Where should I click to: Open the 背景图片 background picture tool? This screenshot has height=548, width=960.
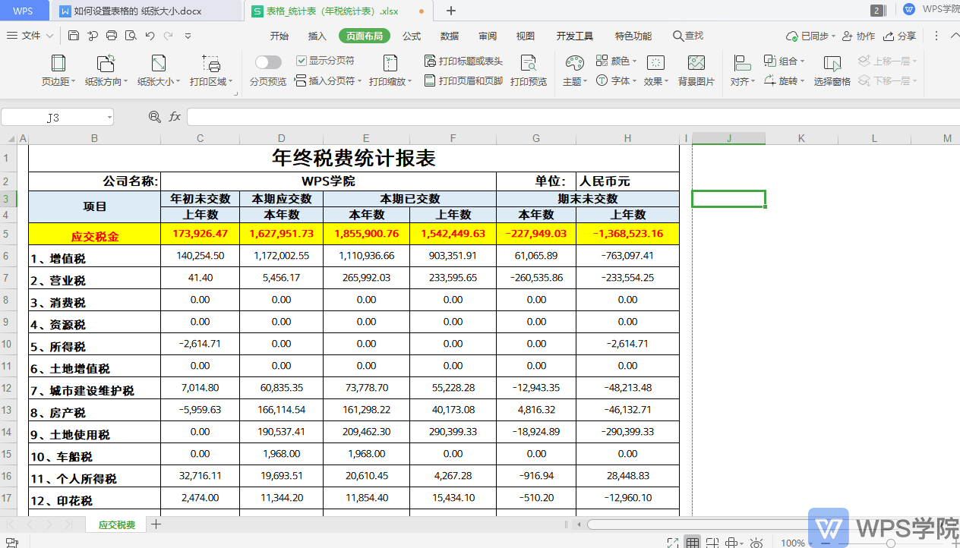pos(696,71)
